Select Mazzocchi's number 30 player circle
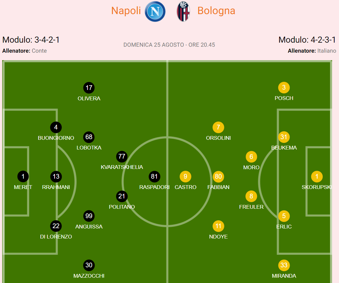 (x=89, y=265)
